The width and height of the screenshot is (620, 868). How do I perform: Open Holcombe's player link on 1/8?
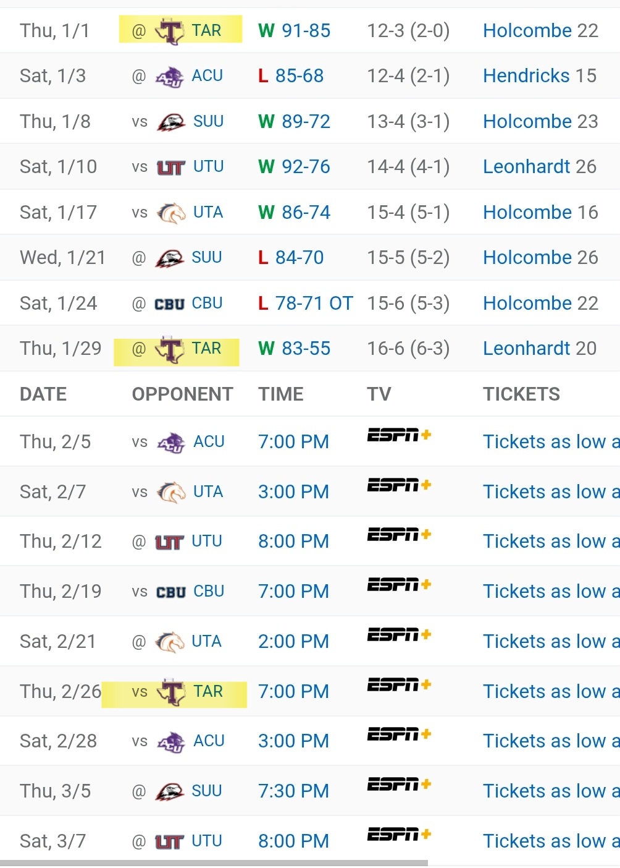coord(527,122)
